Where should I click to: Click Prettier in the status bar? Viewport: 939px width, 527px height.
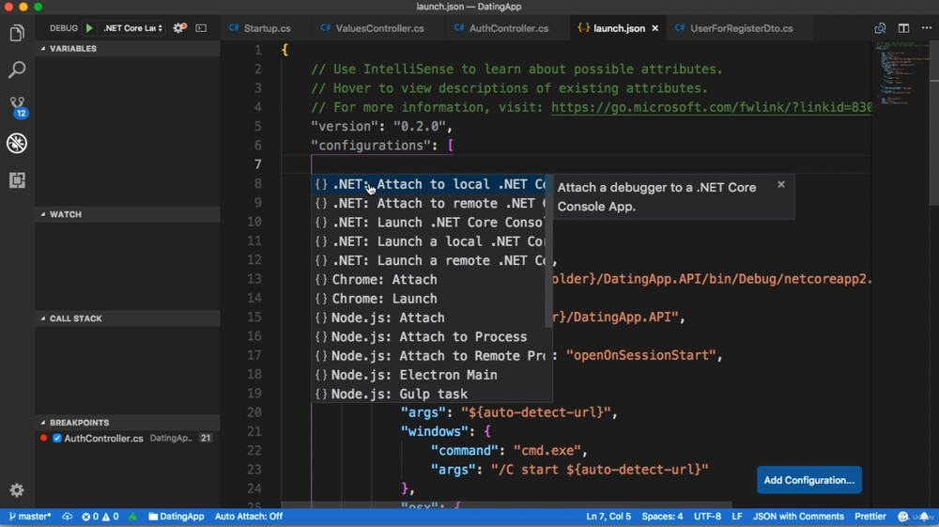[x=870, y=517]
